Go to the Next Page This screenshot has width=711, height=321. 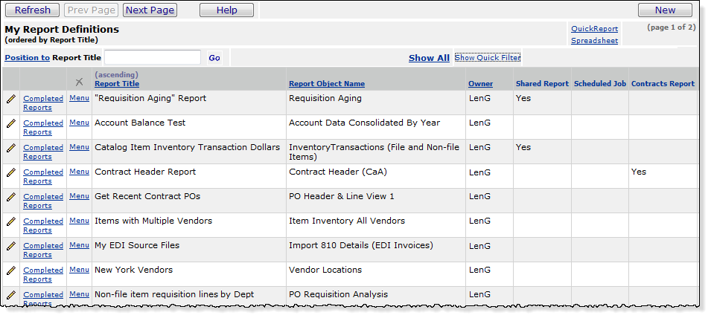tap(150, 10)
